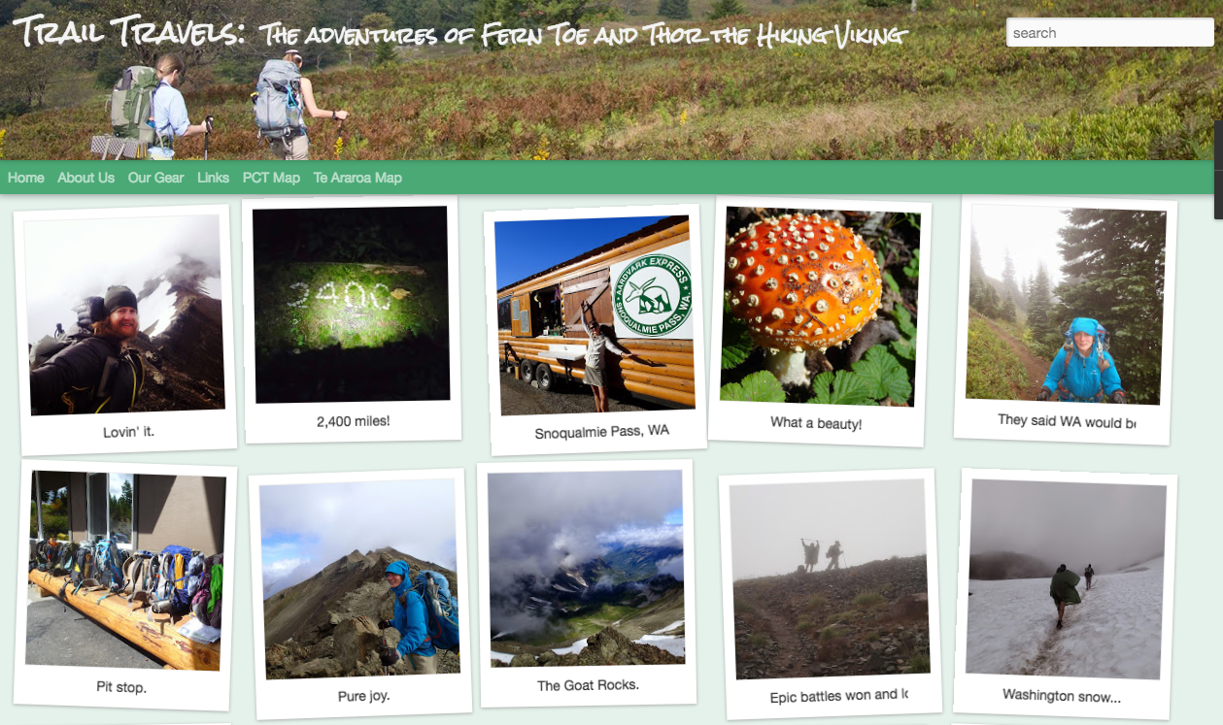Open the "Epic battles won" photo

coord(831,578)
